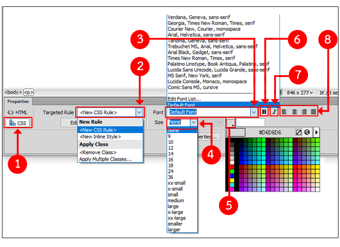Align text to the right

(304, 112)
